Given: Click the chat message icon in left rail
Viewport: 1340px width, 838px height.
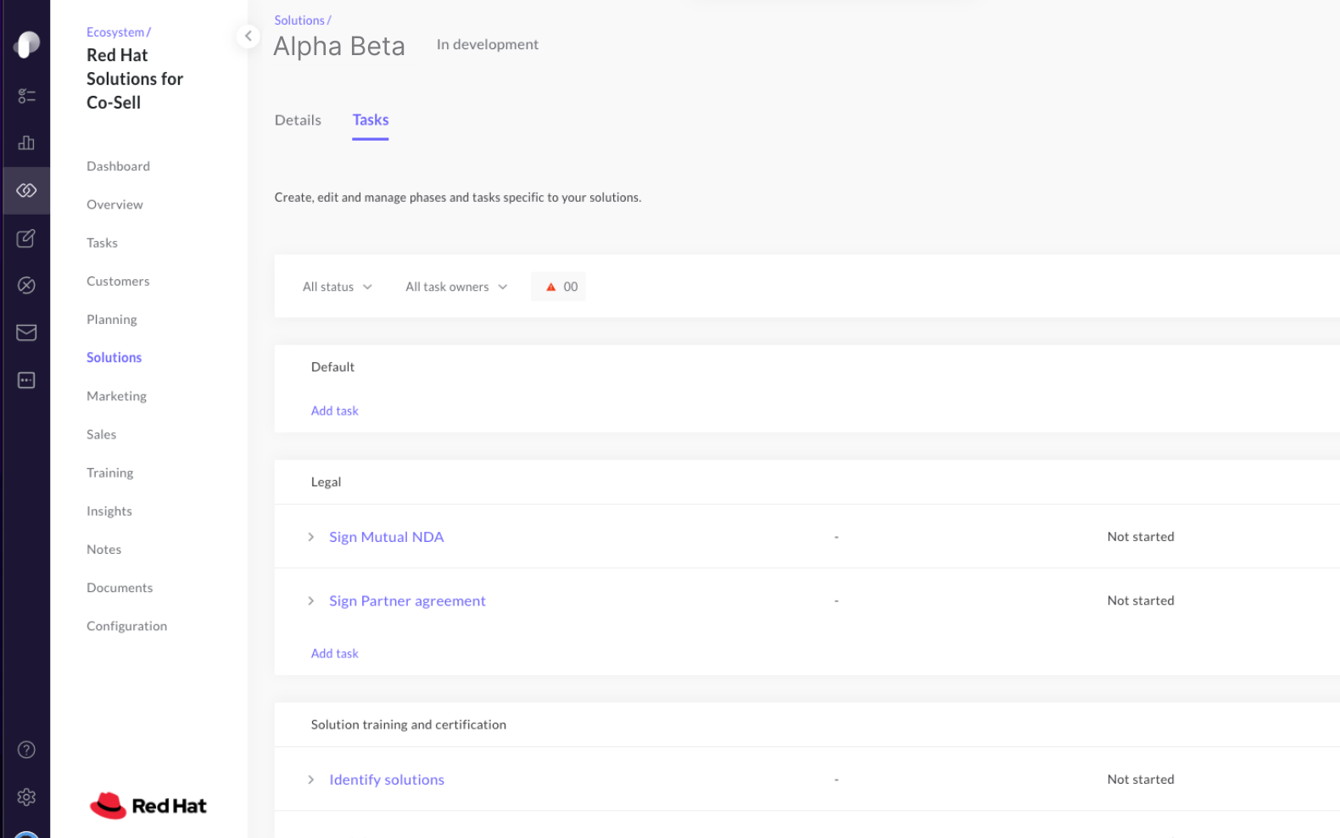Looking at the screenshot, I should [x=26, y=380].
